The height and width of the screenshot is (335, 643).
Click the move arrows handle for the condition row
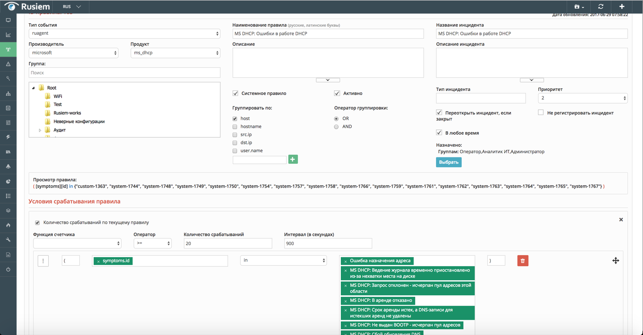(616, 261)
